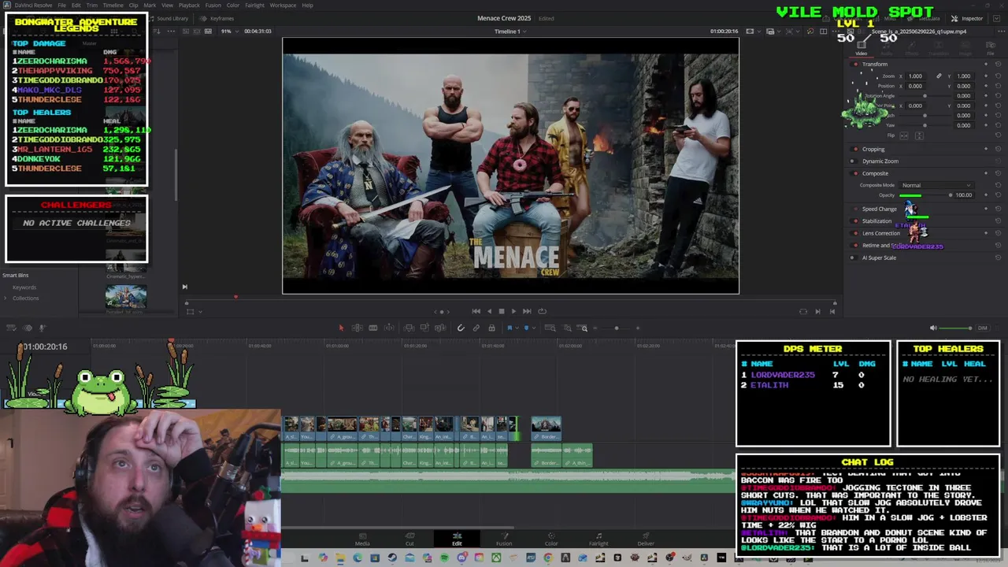Switch to the Deliver page tab

tap(646, 539)
